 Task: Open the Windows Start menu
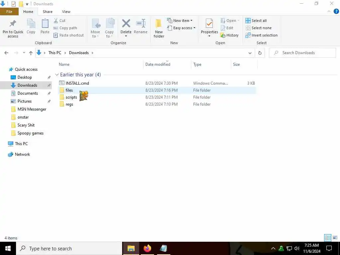click(x=8, y=248)
